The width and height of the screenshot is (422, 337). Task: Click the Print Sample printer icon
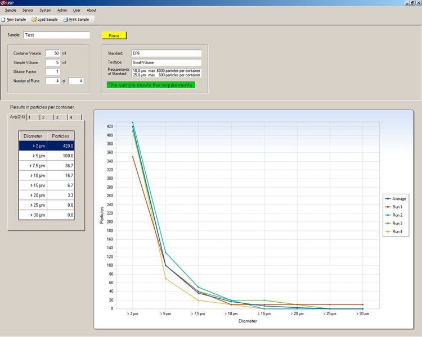click(66, 20)
